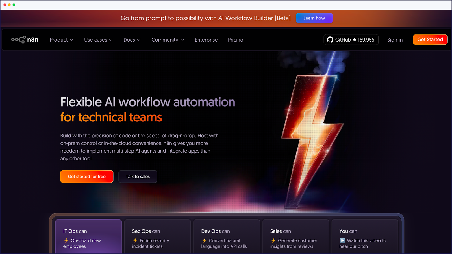Click the n8n logo icon

pos(18,40)
